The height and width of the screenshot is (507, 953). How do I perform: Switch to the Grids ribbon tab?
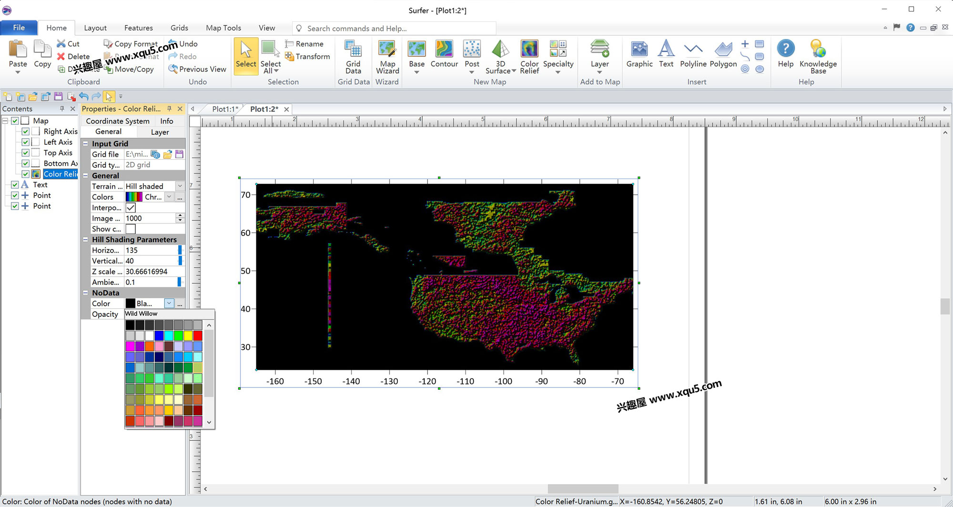[179, 28]
